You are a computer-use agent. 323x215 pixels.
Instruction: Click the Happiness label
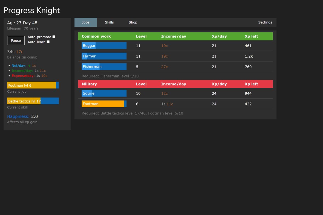[18, 116]
